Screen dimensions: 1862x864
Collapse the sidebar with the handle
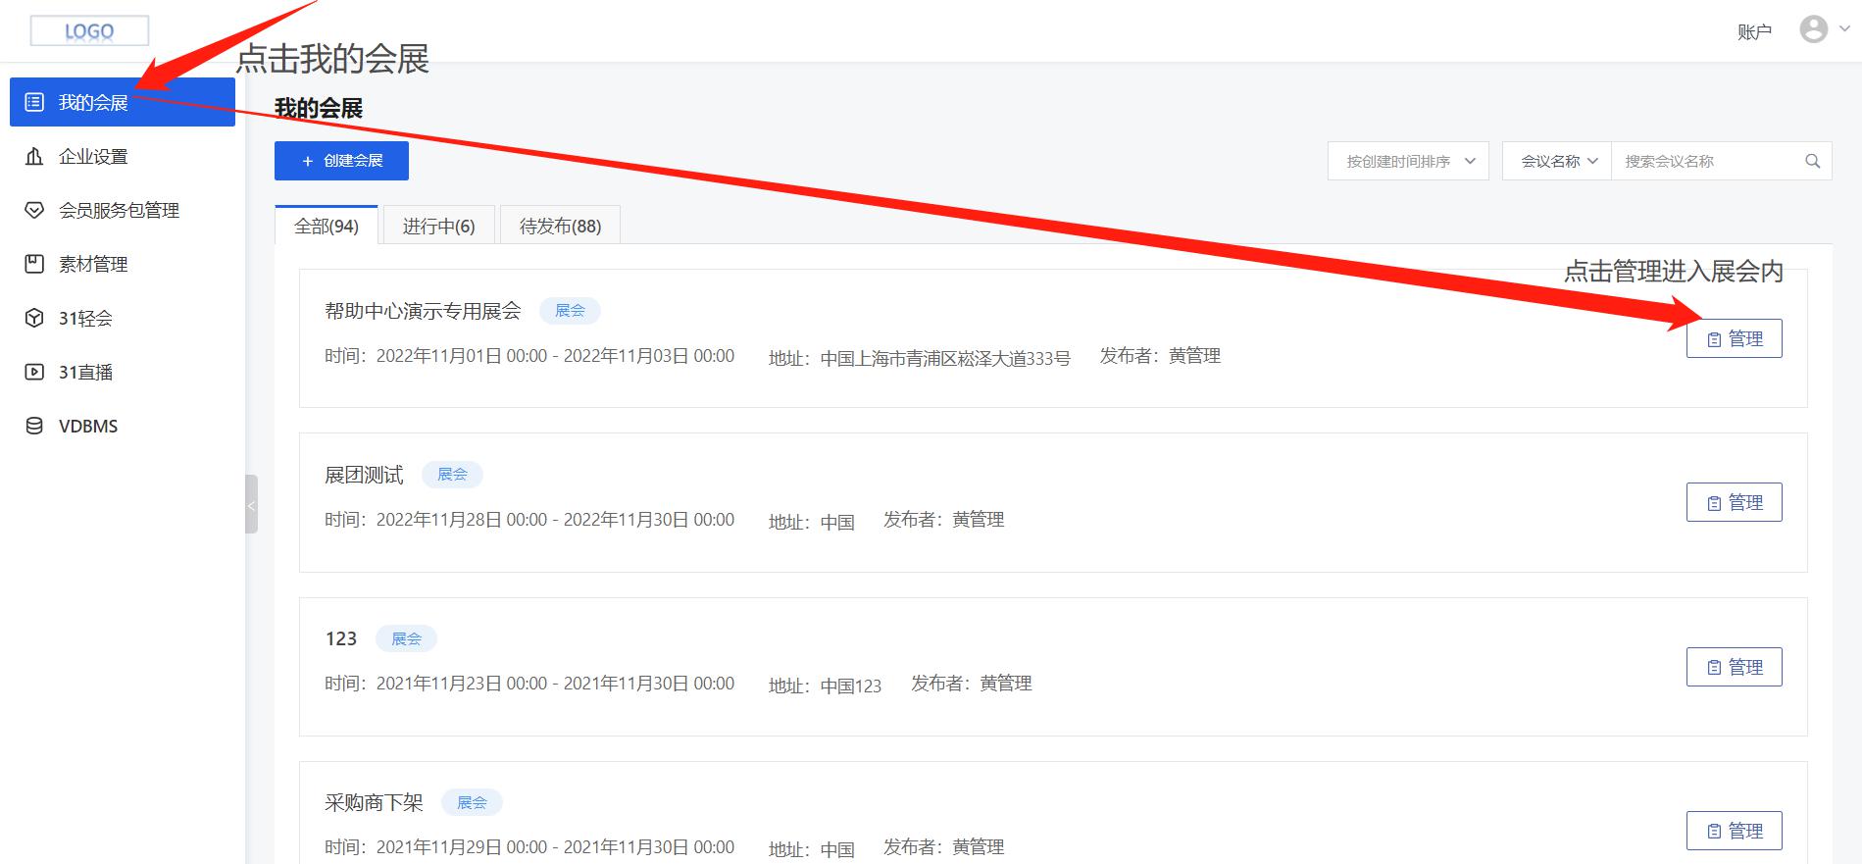click(251, 504)
